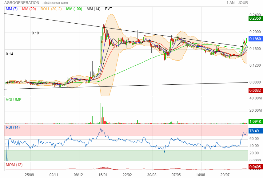Click the 0.2000 price axis label
The width and height of the screenshot is (263, 178).
pyautogui.click(x=255, y=32)
